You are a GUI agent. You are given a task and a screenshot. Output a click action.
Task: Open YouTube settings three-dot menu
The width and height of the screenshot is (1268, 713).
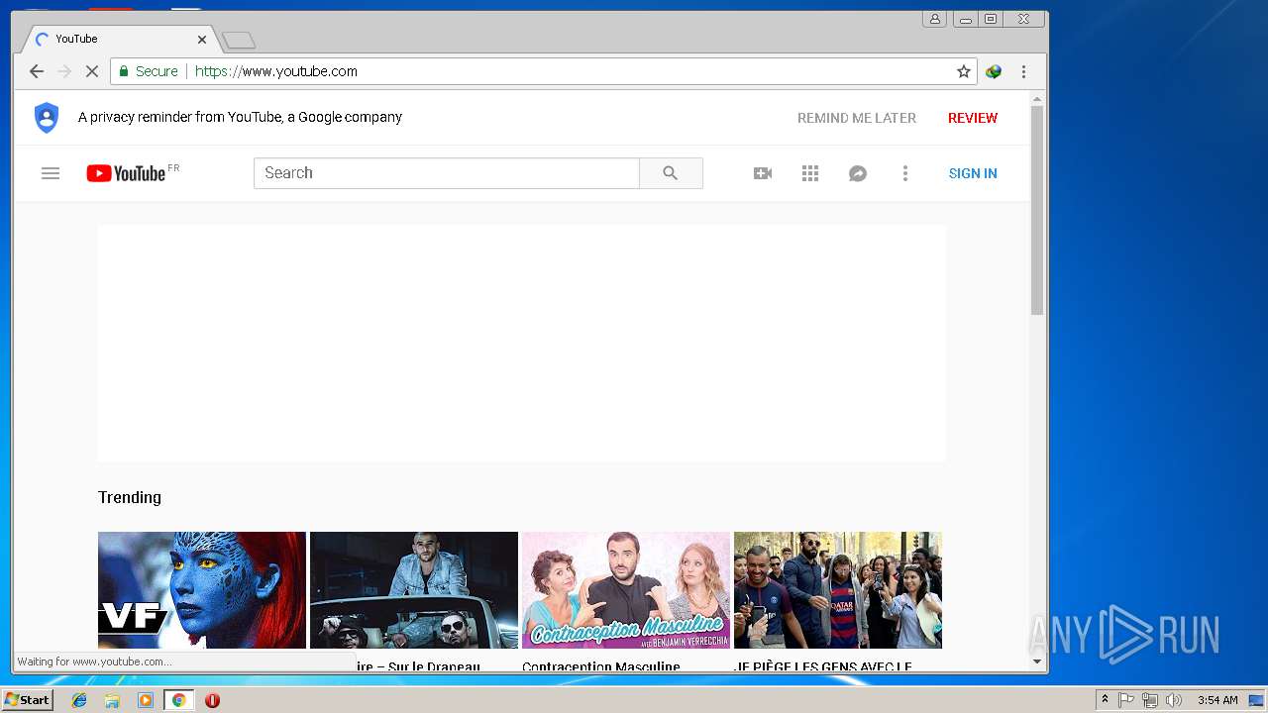click(904, 173)
